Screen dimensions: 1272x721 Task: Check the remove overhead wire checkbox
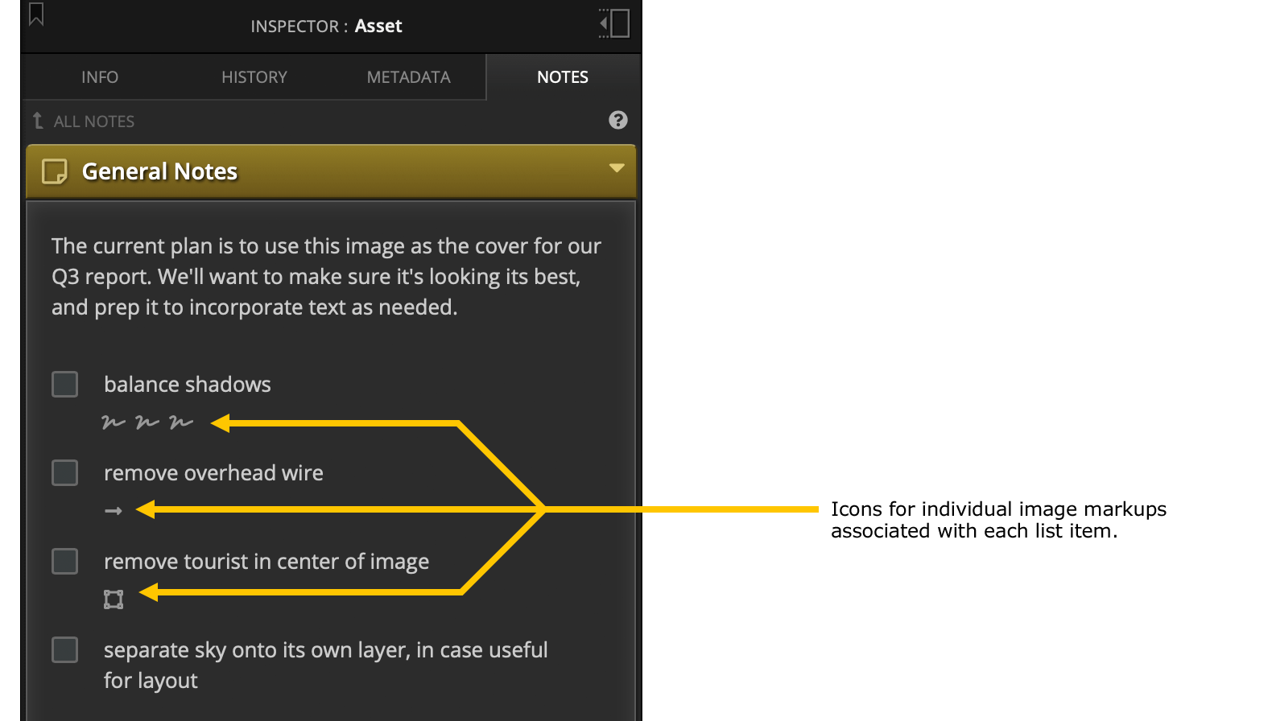[65, 473]
